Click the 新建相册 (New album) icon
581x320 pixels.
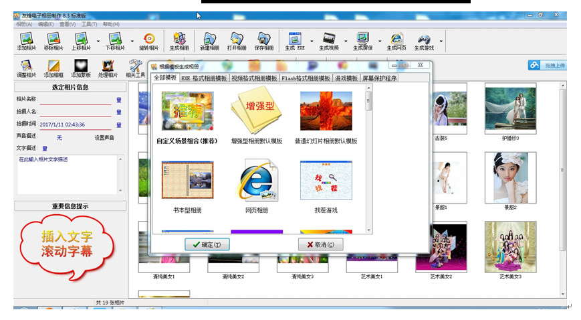209,42
